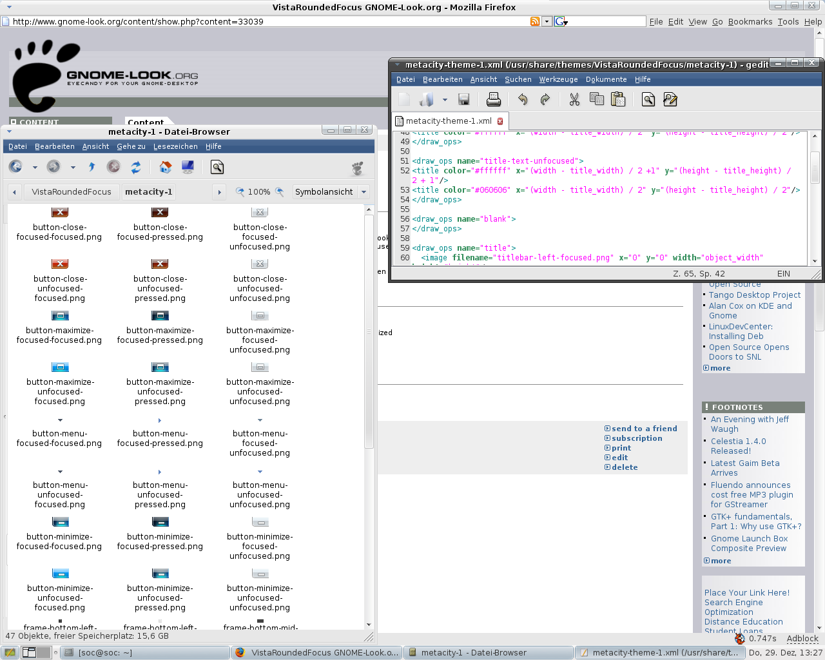
Task: Open the Datei menu in gedit
Action: tap(405, 79)
